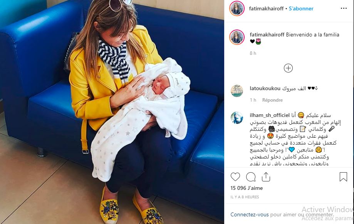Open latoukoukou username link

pyautogui.click(x=265, y=88)
